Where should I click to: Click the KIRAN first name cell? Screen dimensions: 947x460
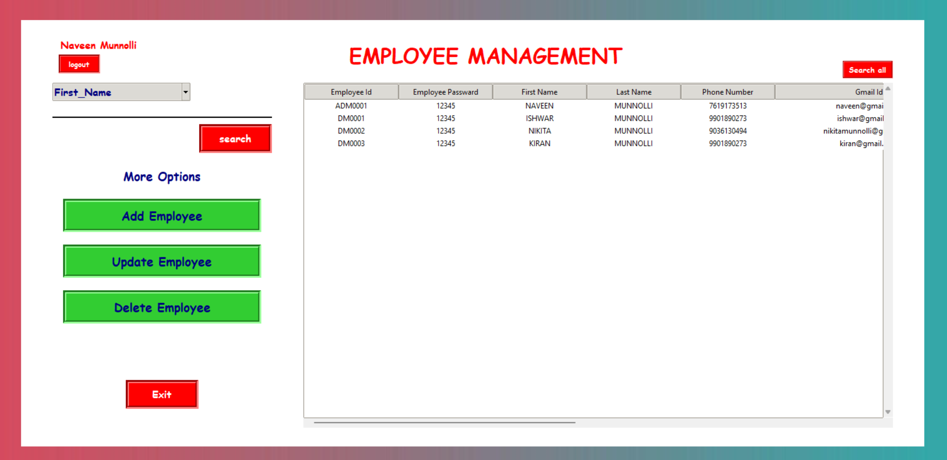(539, 143)
